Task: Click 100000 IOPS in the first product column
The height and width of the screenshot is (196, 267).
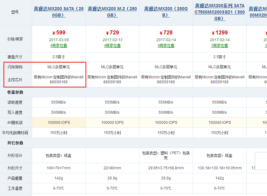Action: (x=59, y=123)
